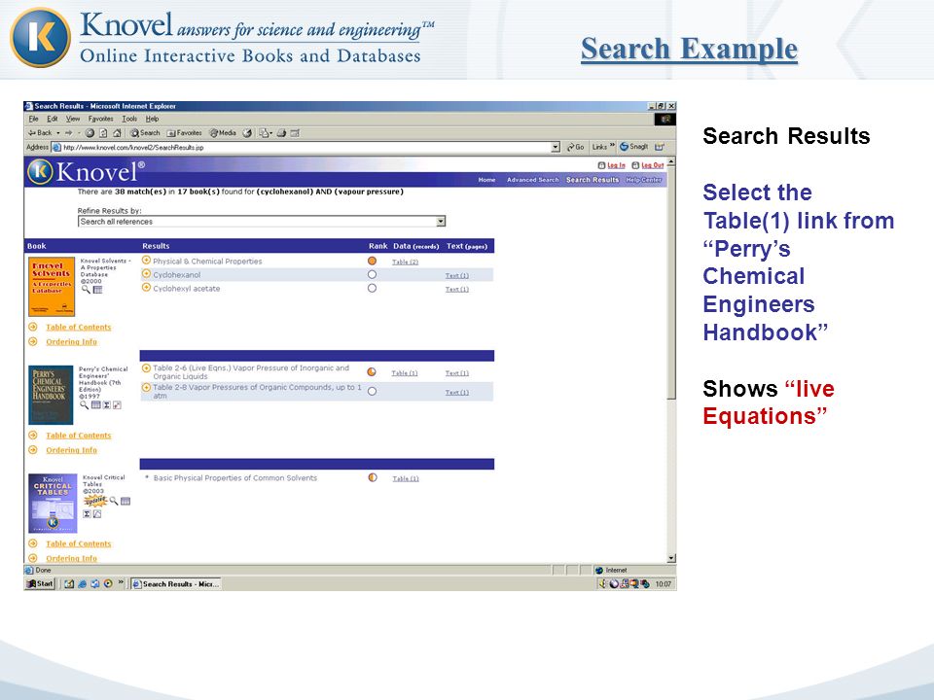Expand Table 2-8 Vapor Pressures result
Viewport: 934px width, 700px height.
[x=147, y=388]
